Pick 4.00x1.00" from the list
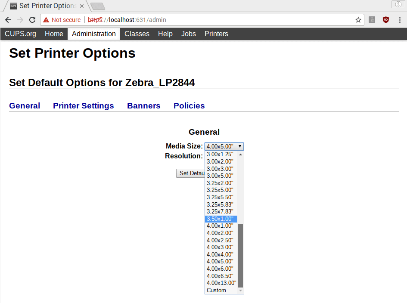The height and width of the screenshot is (303, 407). [x=221, y=226]
